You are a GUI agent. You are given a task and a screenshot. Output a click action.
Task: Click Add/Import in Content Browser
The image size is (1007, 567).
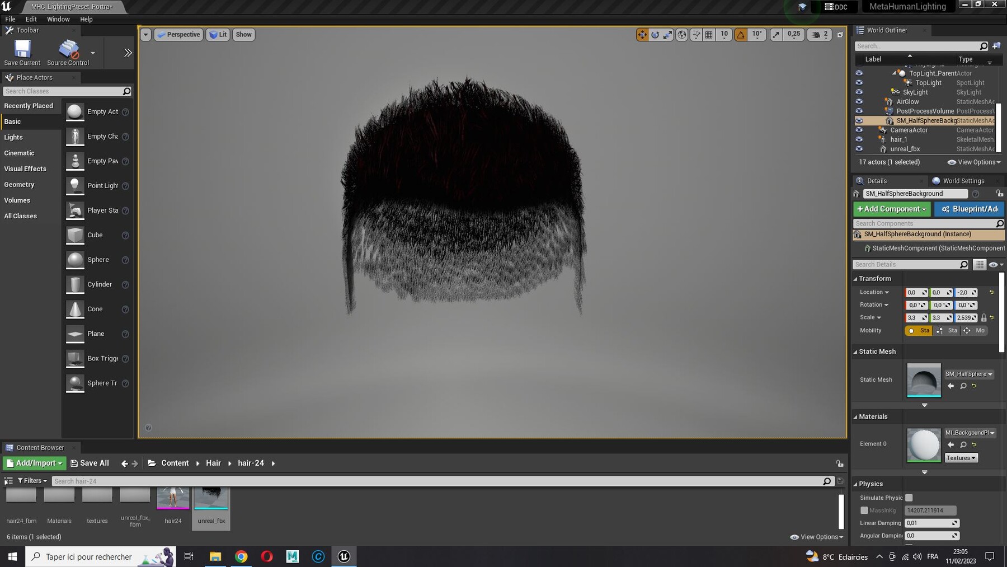(x=34, y=463)
